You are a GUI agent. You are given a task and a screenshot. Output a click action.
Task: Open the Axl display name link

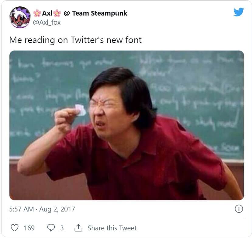tap(47, 13)
